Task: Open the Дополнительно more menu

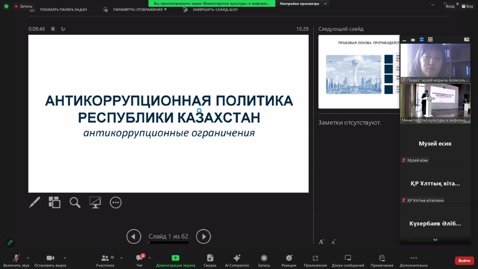Action: [x=413, y=258]
